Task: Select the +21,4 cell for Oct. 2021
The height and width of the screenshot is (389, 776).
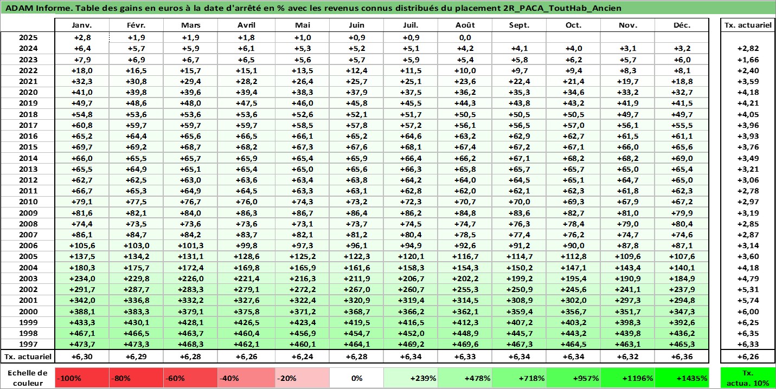Action: 573,81
